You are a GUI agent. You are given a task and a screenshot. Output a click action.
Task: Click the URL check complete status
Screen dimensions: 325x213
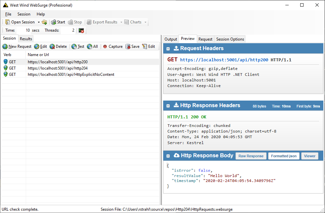(x=20, y=209)
